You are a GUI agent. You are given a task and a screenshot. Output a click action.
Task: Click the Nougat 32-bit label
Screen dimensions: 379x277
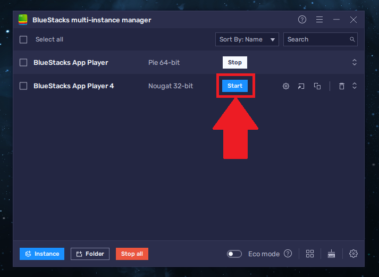click(171, 86)
